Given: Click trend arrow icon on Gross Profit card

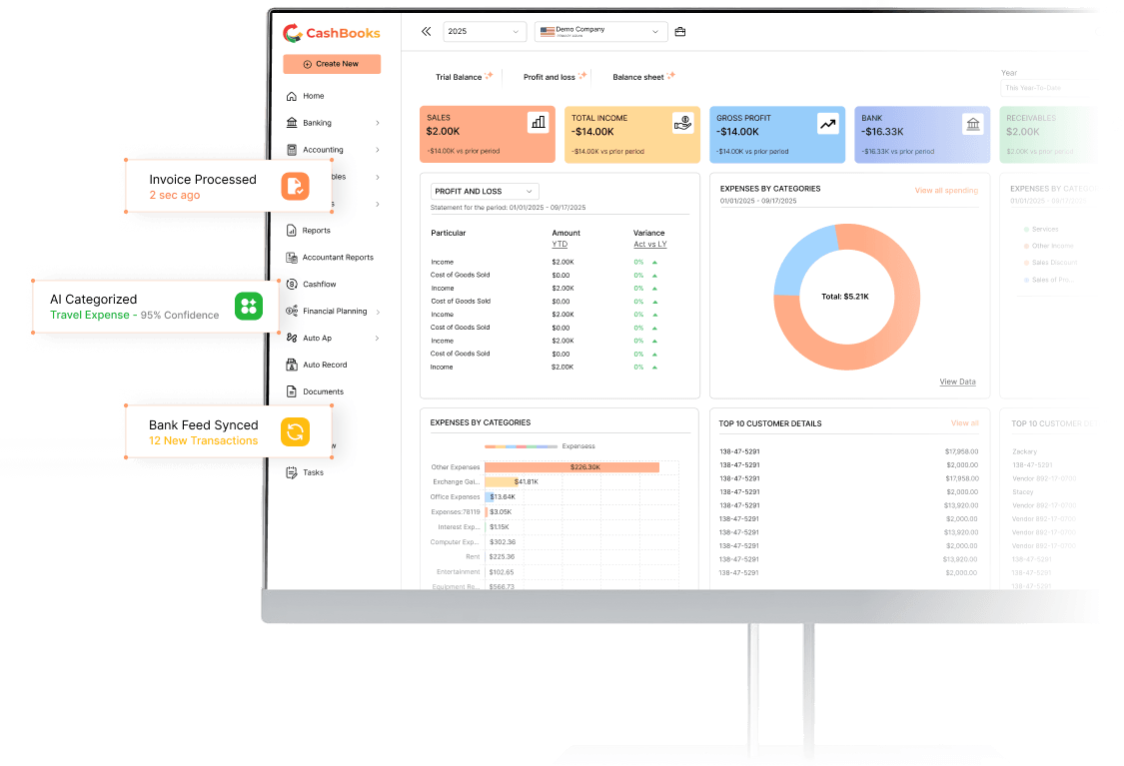Looking at the screenshot, I should click(828, 123).
